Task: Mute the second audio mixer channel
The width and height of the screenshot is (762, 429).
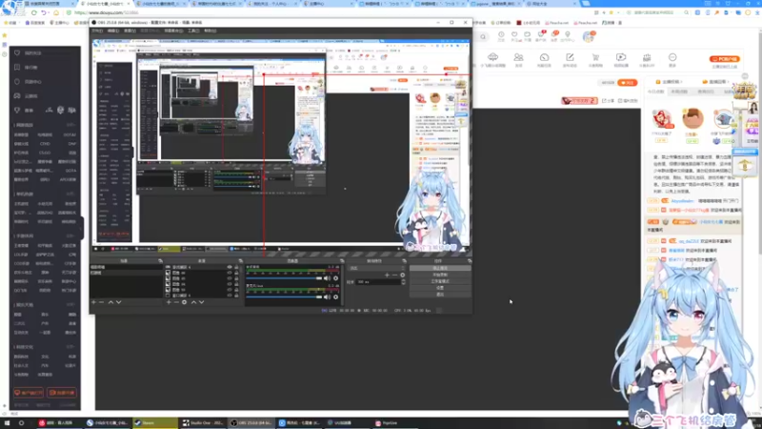Action: pyautogui.click(x=327, y=296)
